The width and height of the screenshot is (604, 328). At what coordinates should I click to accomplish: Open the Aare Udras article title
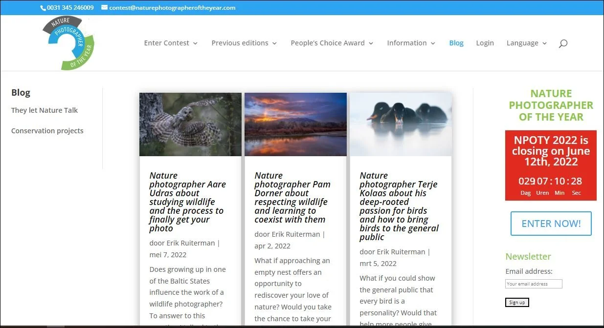[188, 202]
